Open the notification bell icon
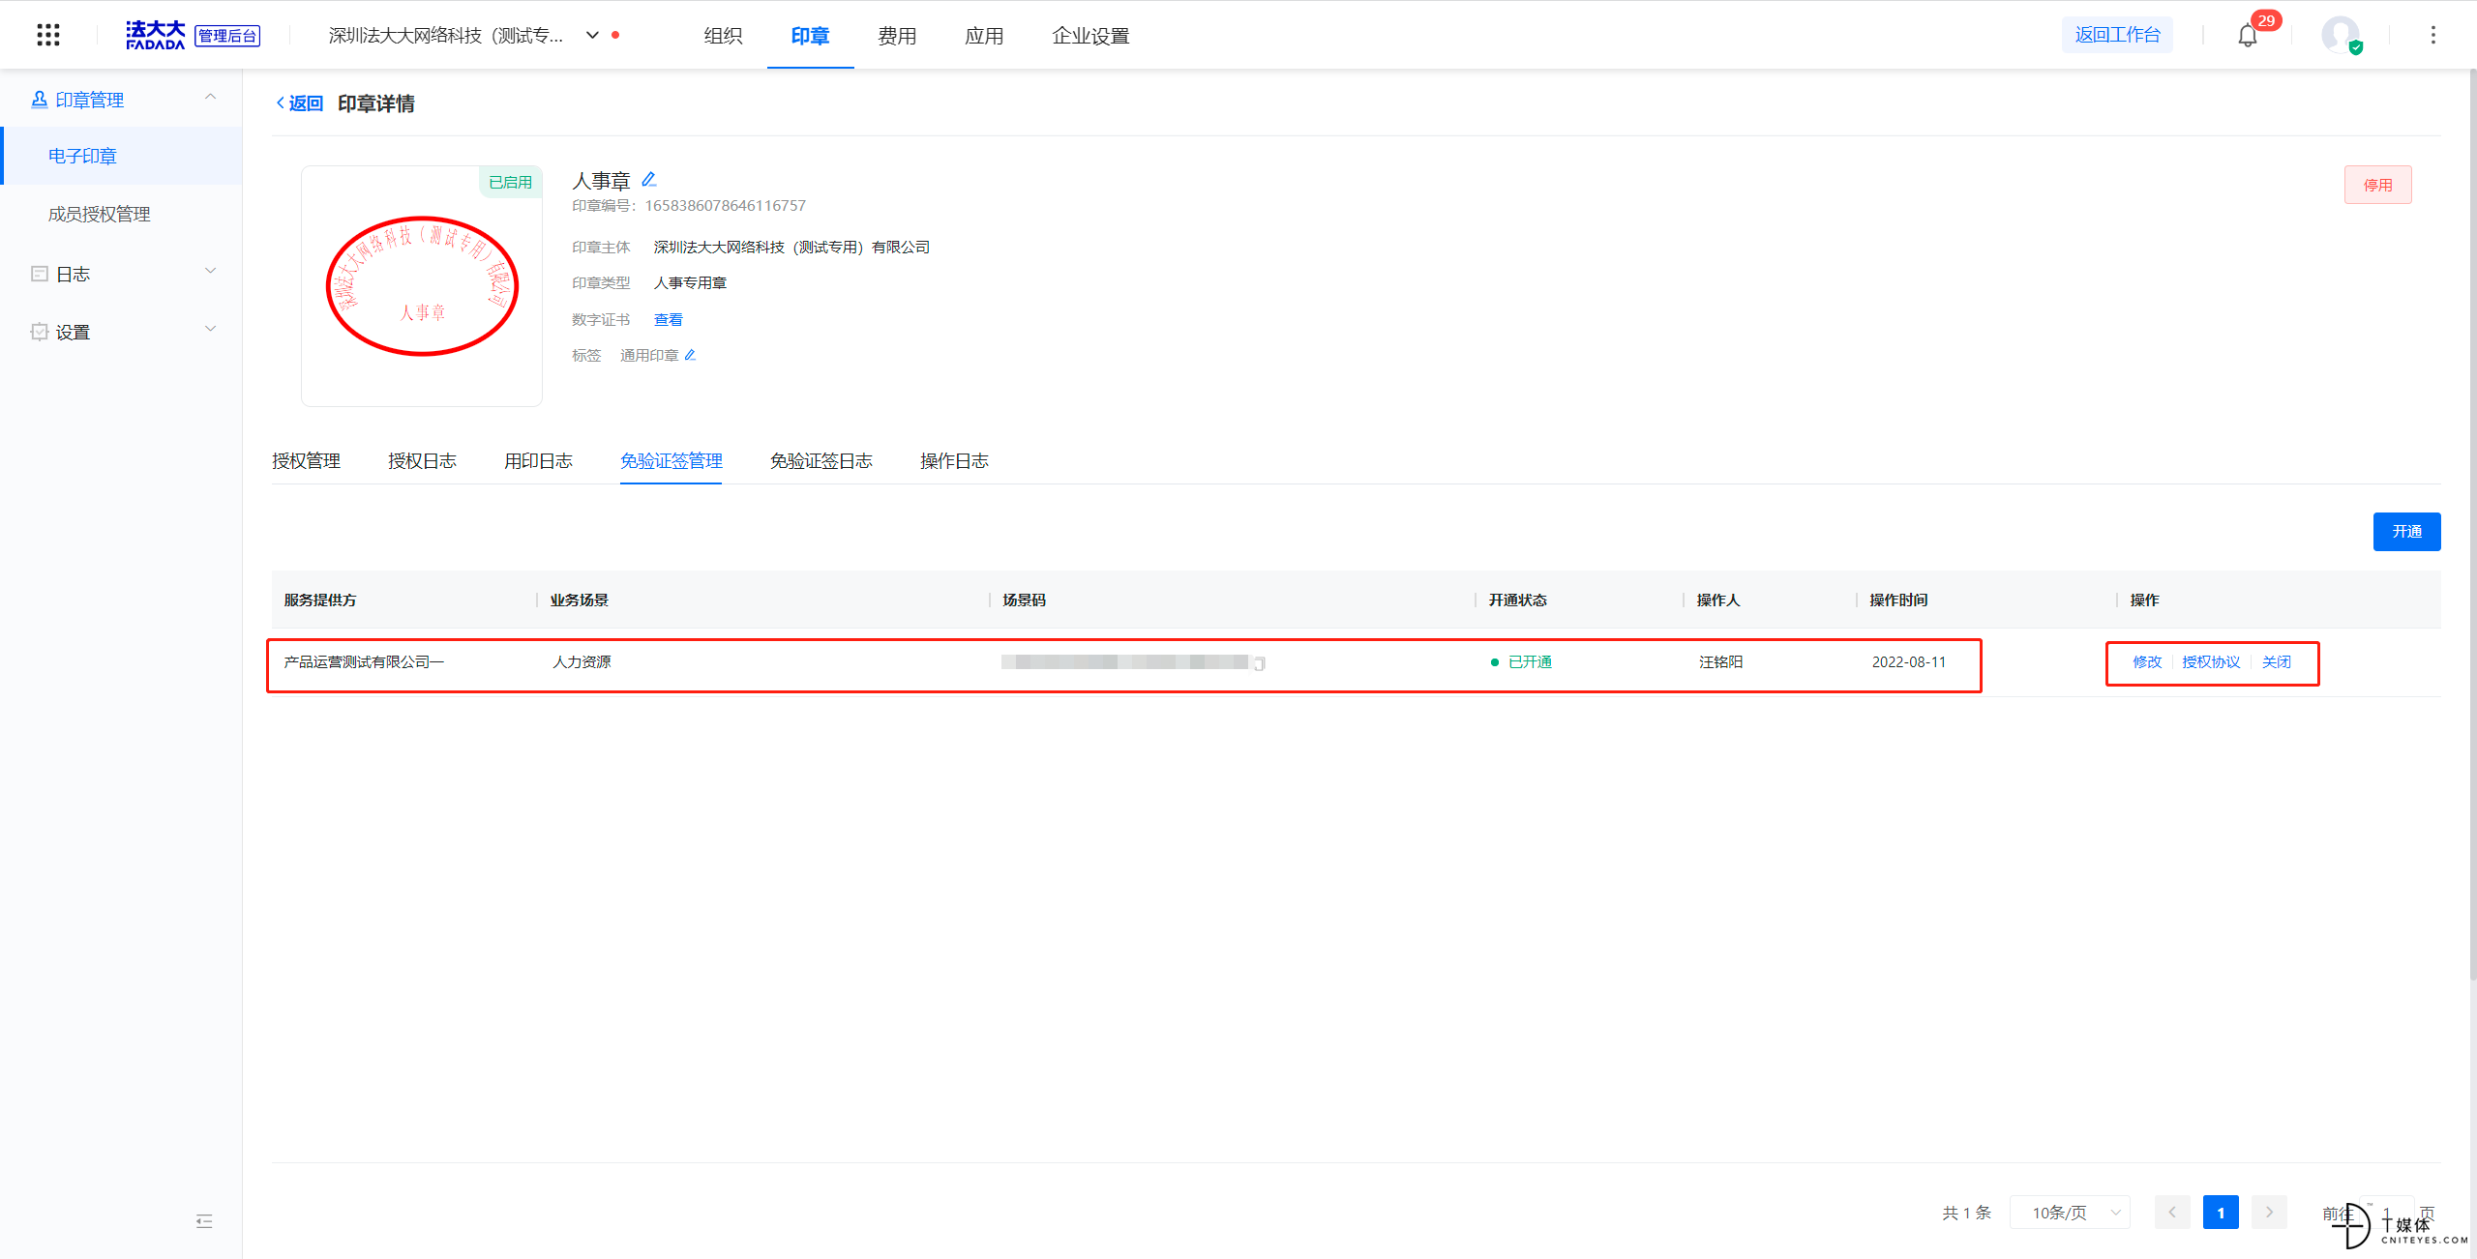The height and width of the screenshot is (1259, 2477). click(x=2248, y=36)
